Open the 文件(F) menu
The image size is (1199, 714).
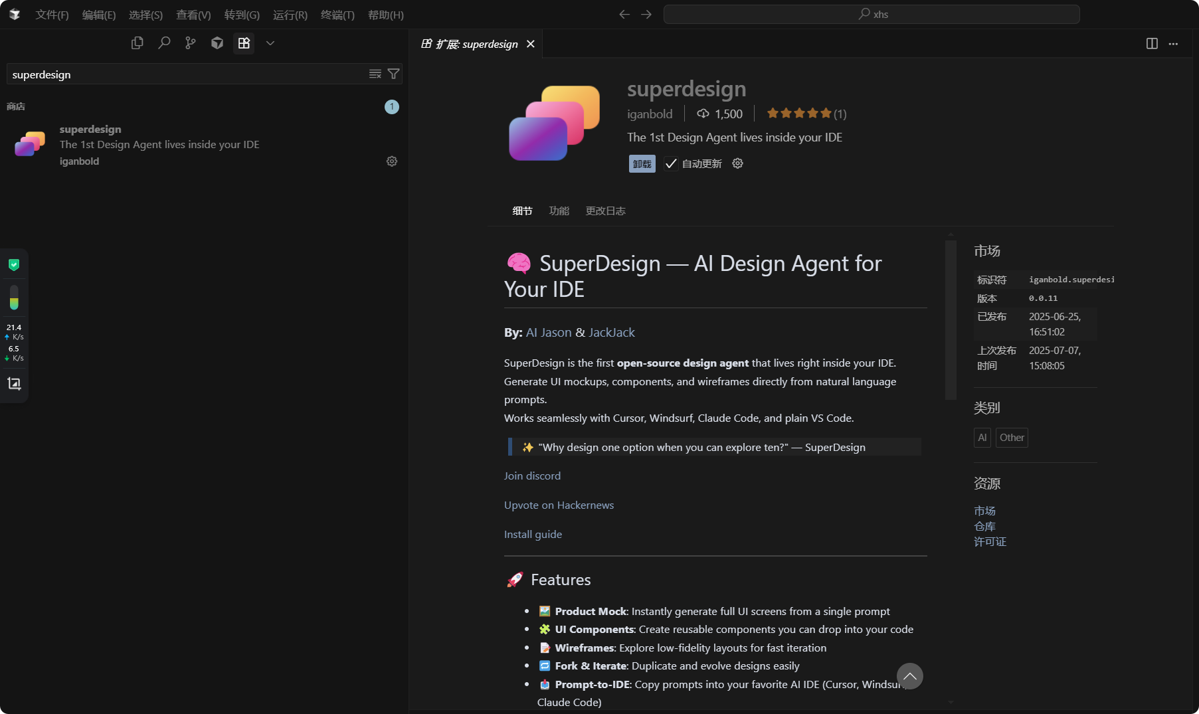tap(52, 15)
